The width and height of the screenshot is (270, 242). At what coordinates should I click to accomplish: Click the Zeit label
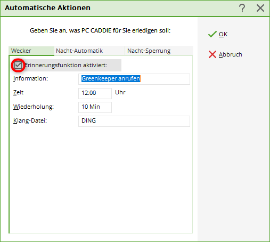pyautogui.click(x=18, y=92)
